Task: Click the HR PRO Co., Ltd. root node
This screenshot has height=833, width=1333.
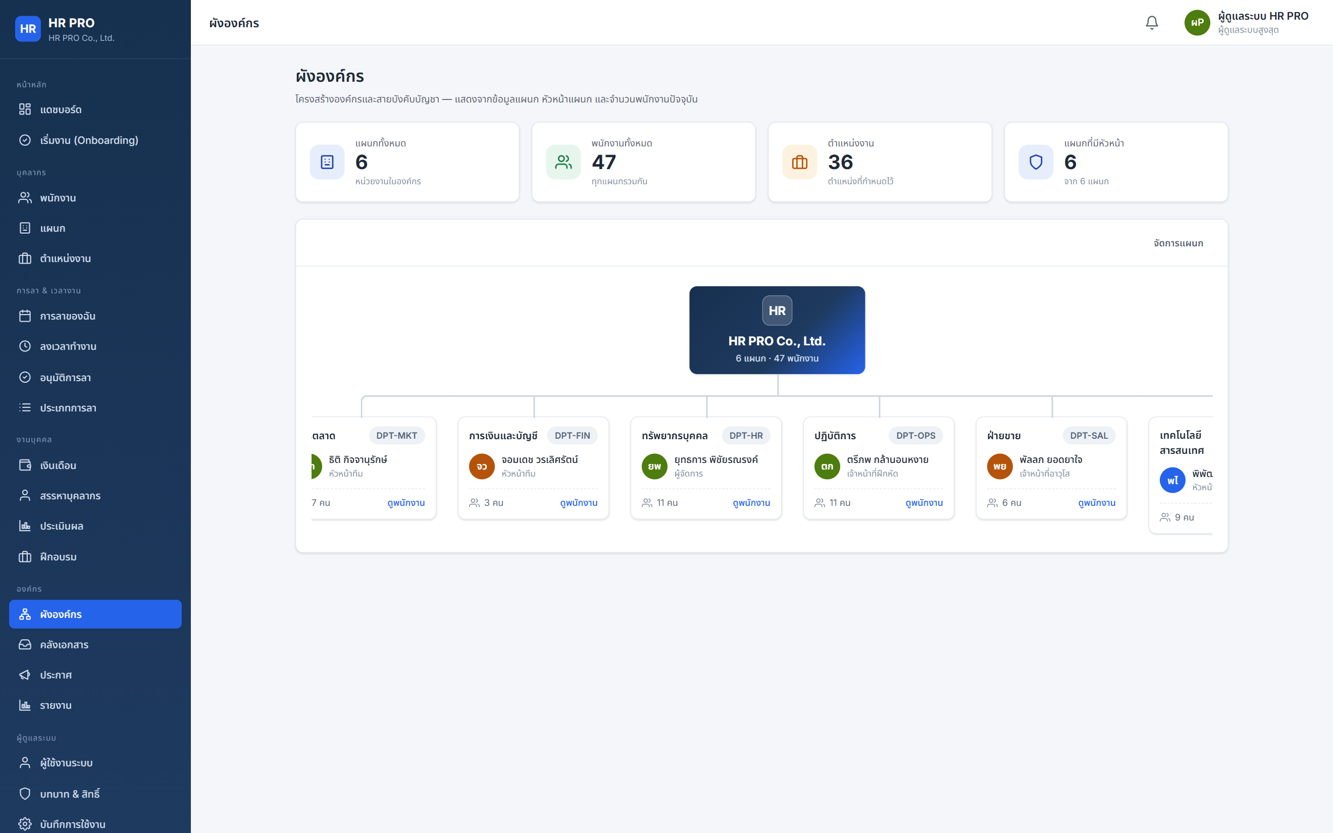Action: [777, 330]
